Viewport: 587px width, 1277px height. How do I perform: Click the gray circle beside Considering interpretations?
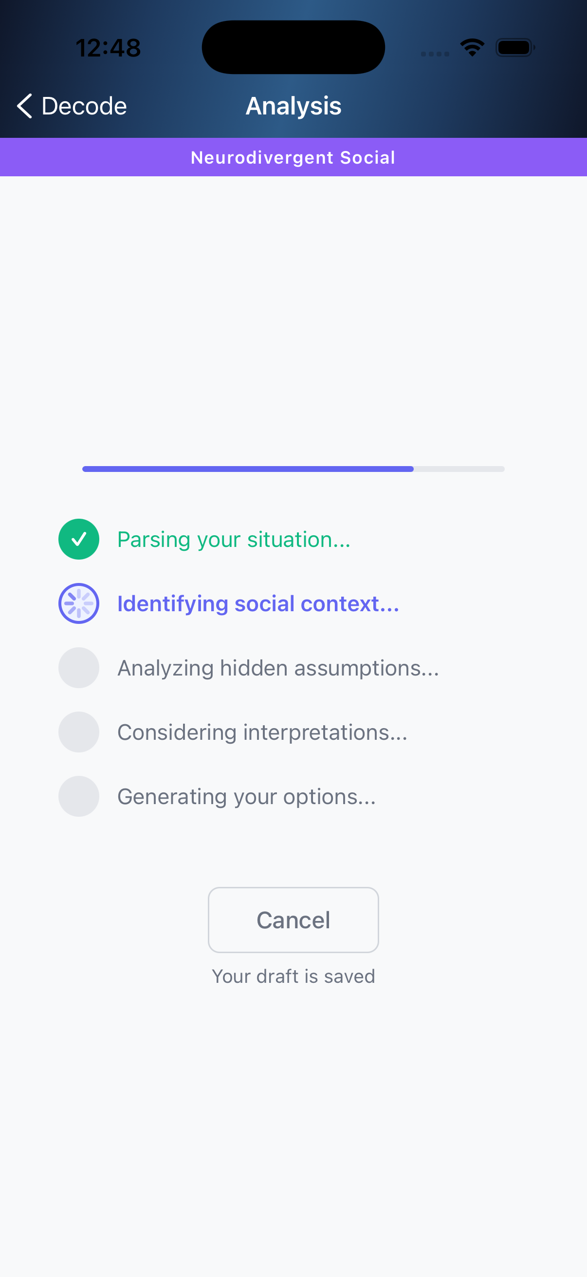79,732
